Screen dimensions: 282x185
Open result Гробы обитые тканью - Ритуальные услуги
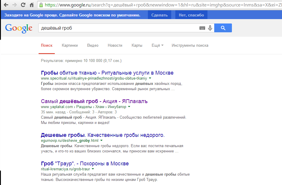107,73
